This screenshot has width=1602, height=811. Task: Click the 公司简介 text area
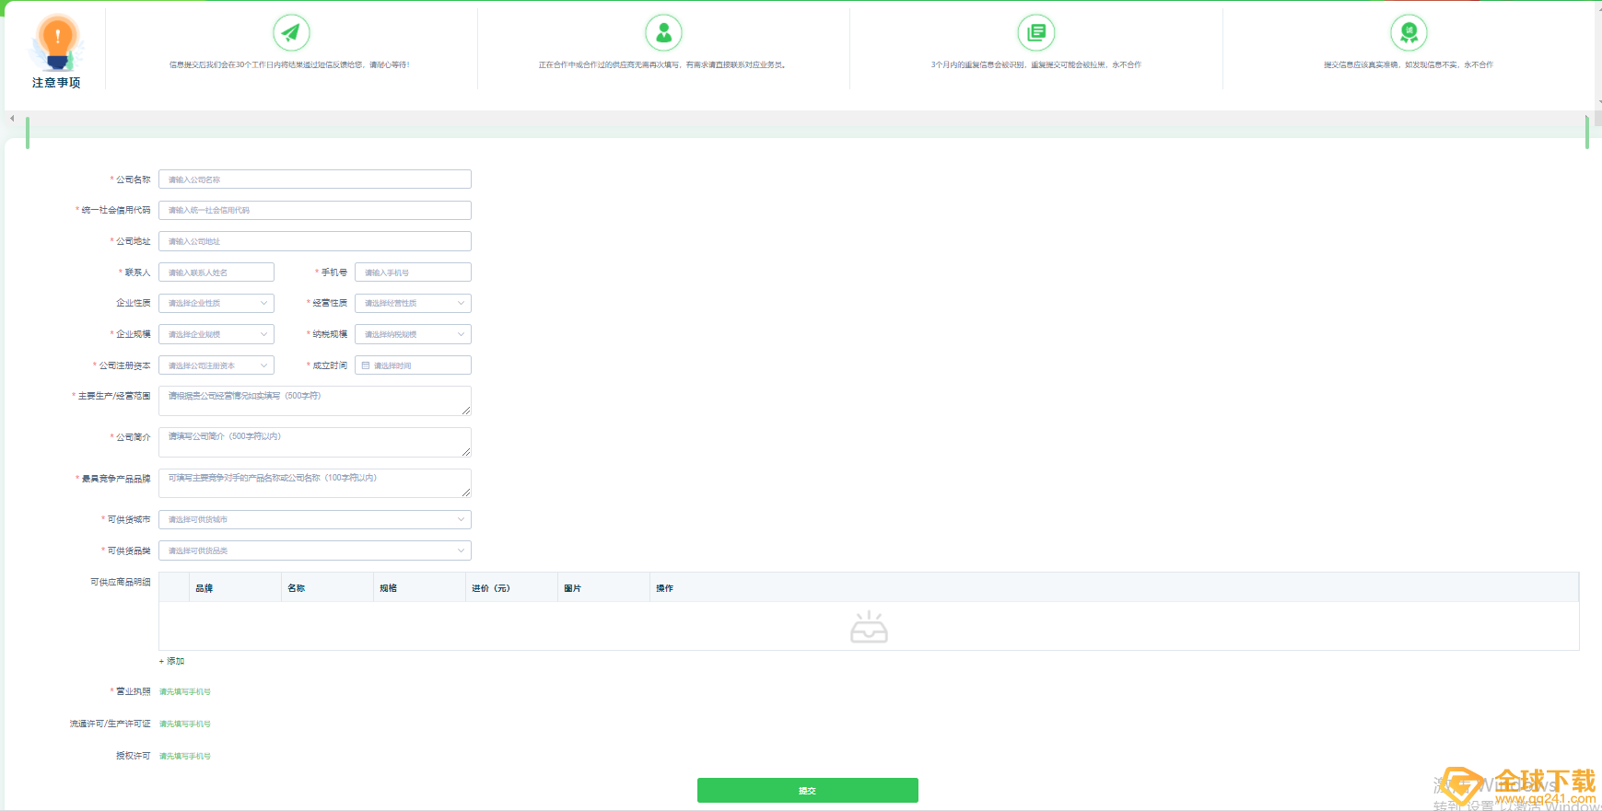314,442
